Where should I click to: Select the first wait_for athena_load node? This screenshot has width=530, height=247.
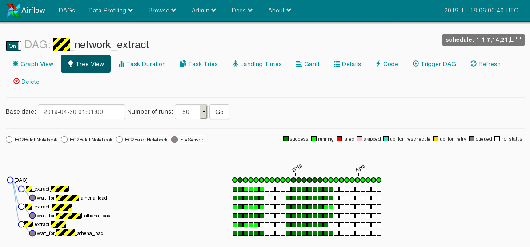coord(32,198)
